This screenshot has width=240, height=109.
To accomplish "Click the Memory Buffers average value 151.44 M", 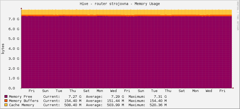I will tap(116, 101).
